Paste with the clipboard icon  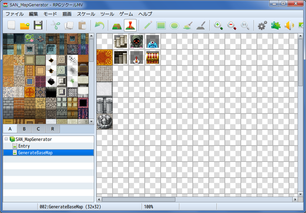[x=82, y=26]
